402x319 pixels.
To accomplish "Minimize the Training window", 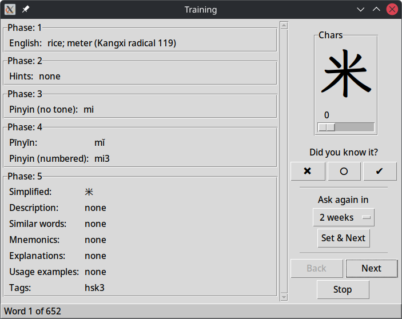I will (361, 10).
